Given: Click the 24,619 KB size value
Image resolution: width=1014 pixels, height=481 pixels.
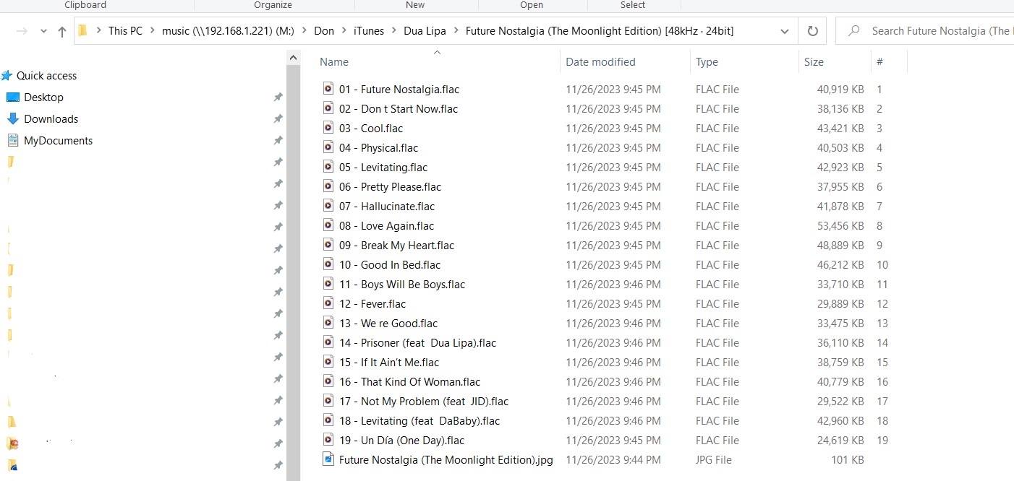Looking at the screenshot, I should tap(840, 441).
